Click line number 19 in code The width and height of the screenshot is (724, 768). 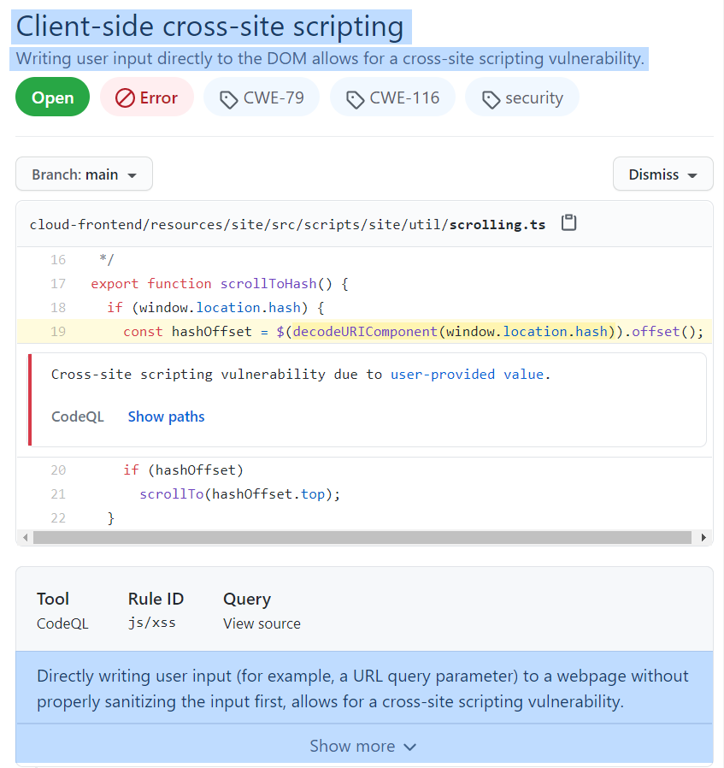57,331
